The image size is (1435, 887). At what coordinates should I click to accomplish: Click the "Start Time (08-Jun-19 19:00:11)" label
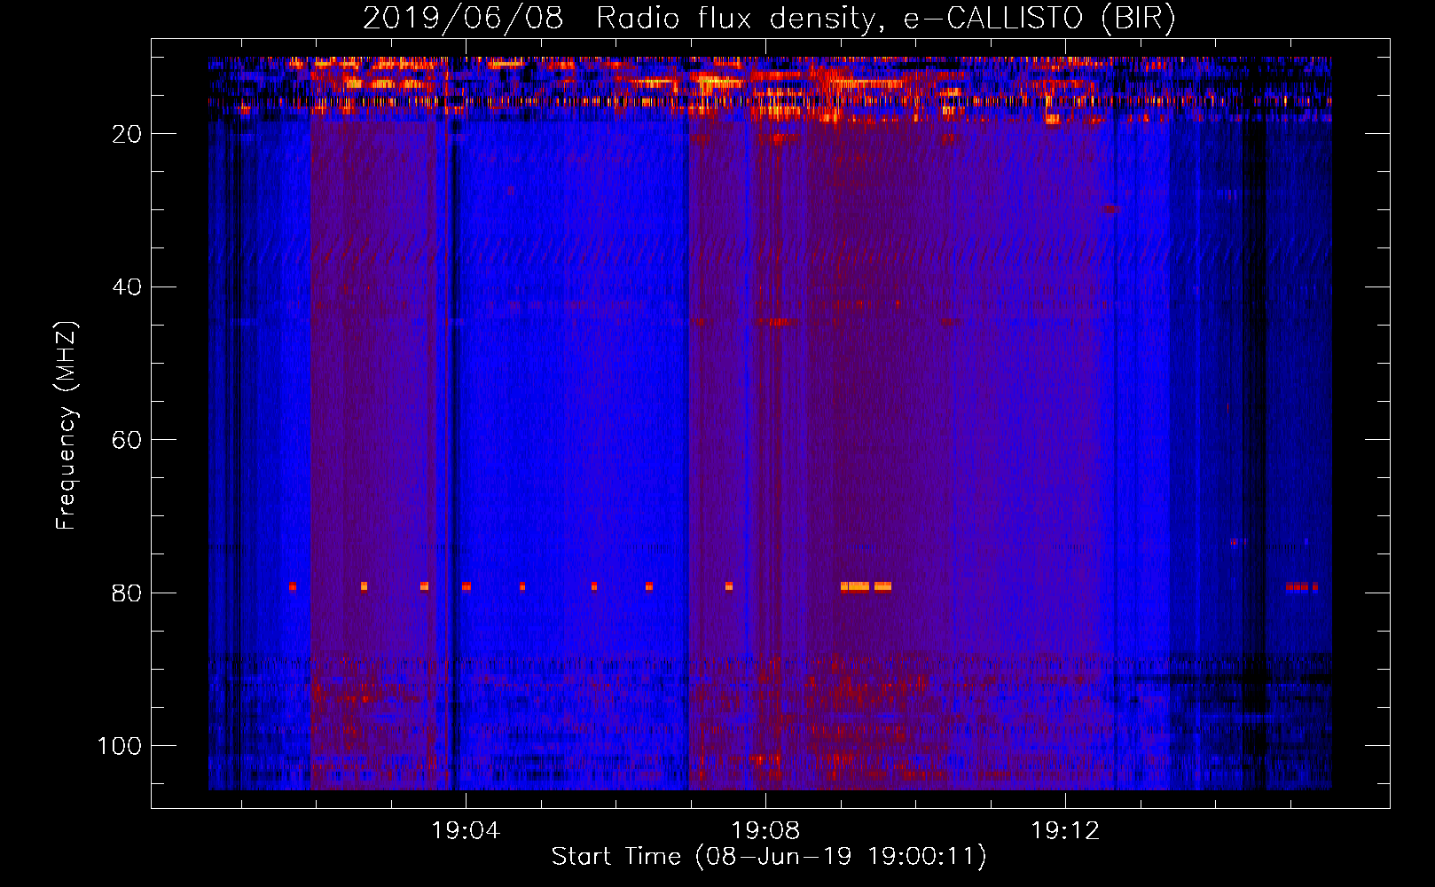[769, 856]
